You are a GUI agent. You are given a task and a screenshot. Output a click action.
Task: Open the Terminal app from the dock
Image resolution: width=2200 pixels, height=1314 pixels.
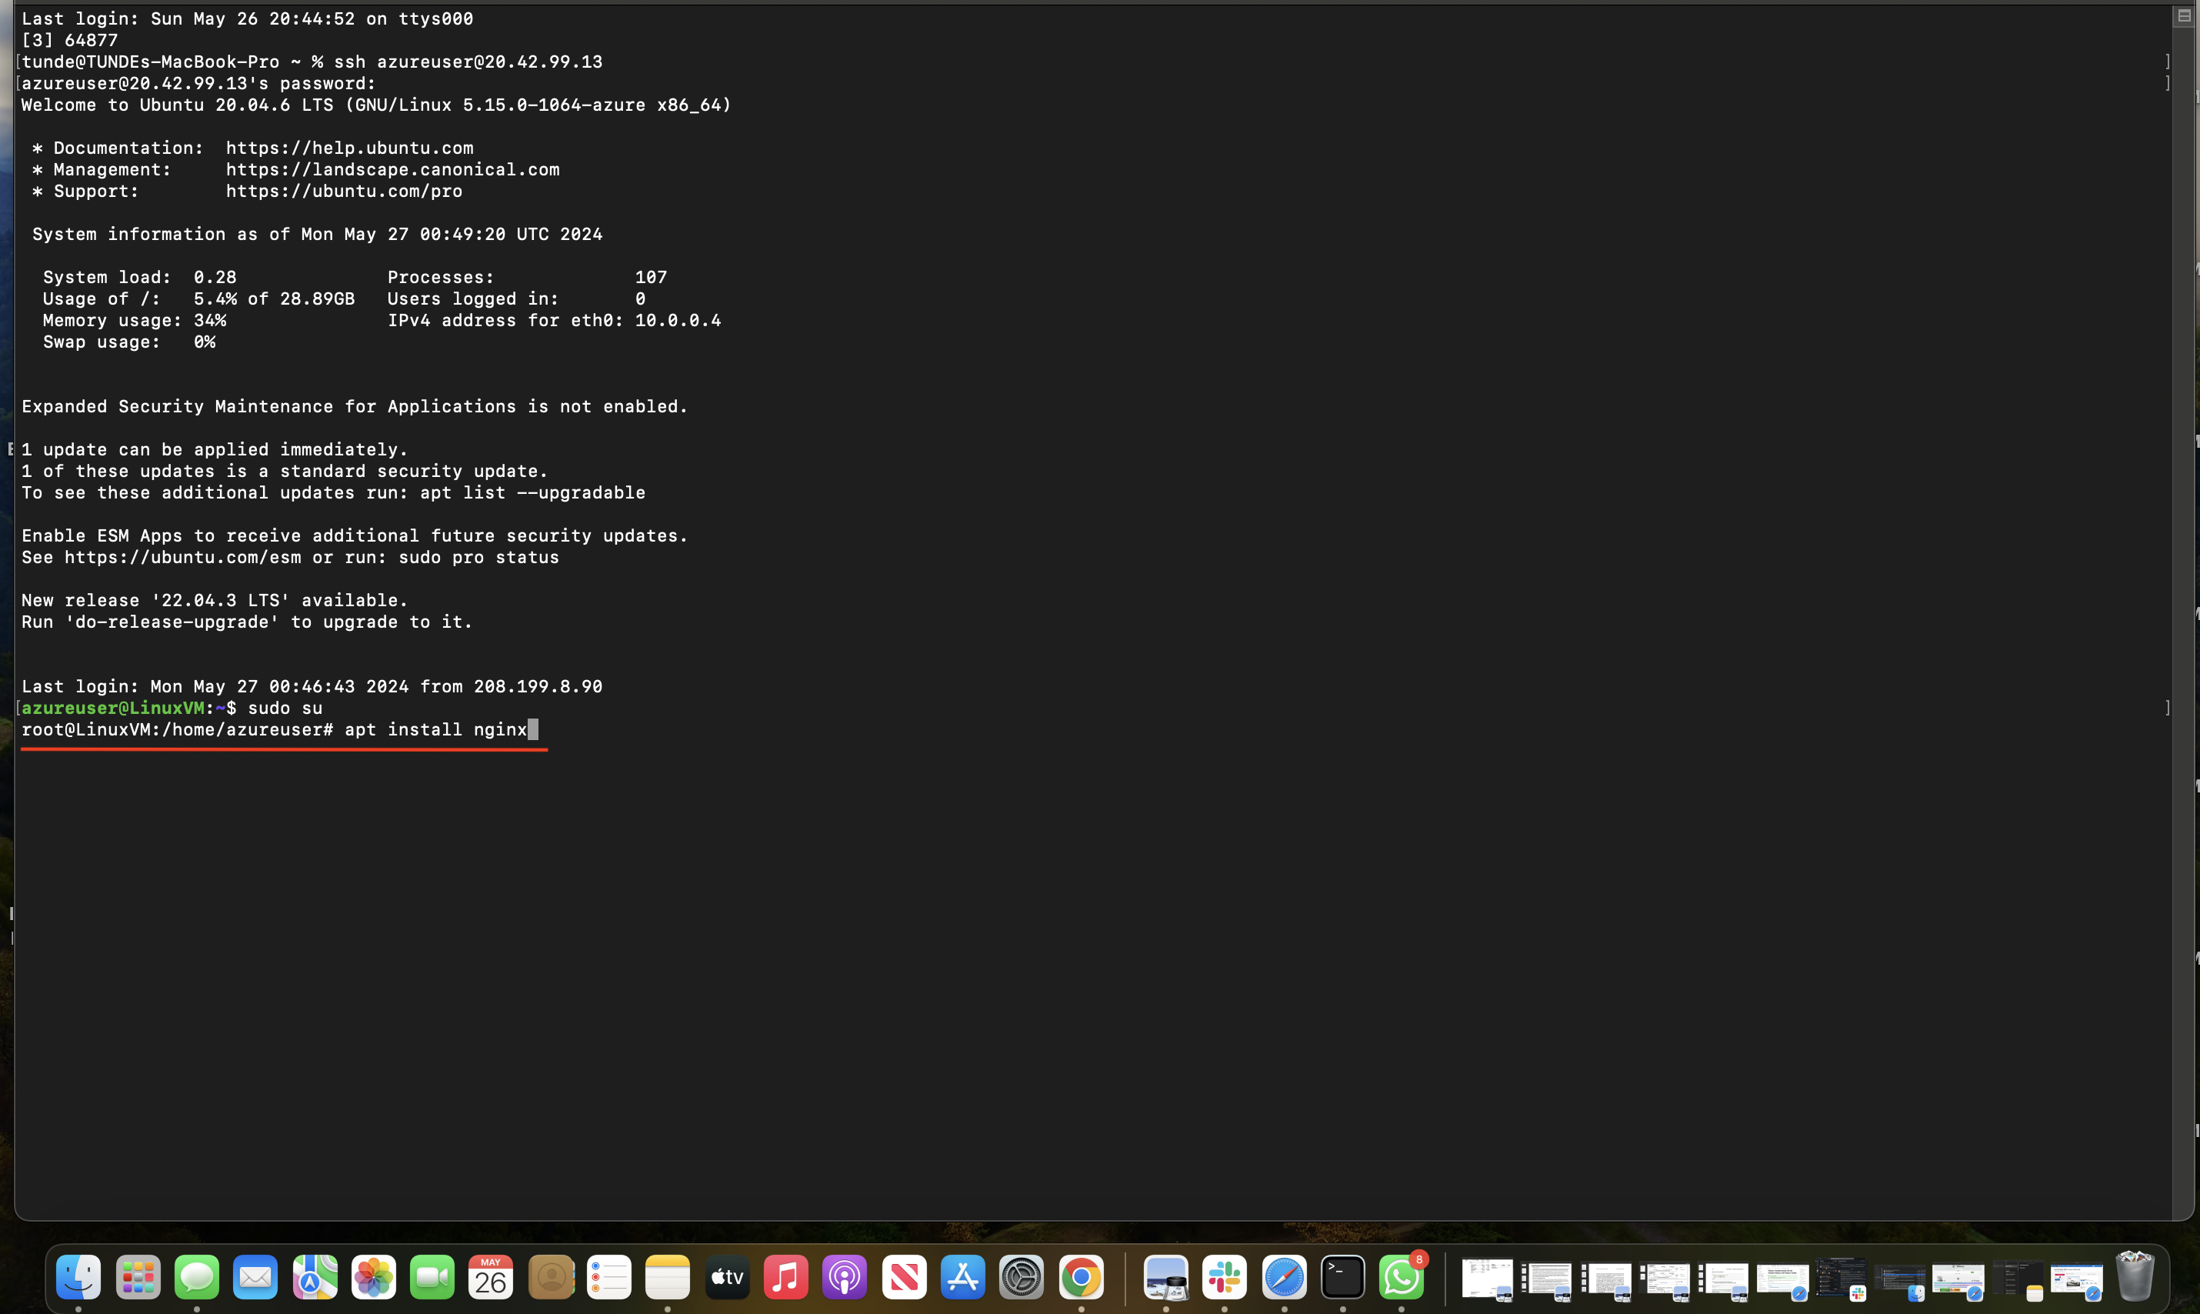[1342, 1278]
